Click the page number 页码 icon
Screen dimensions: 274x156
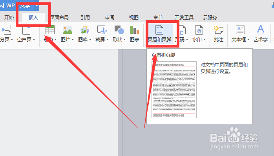click(x=183, y=30)
